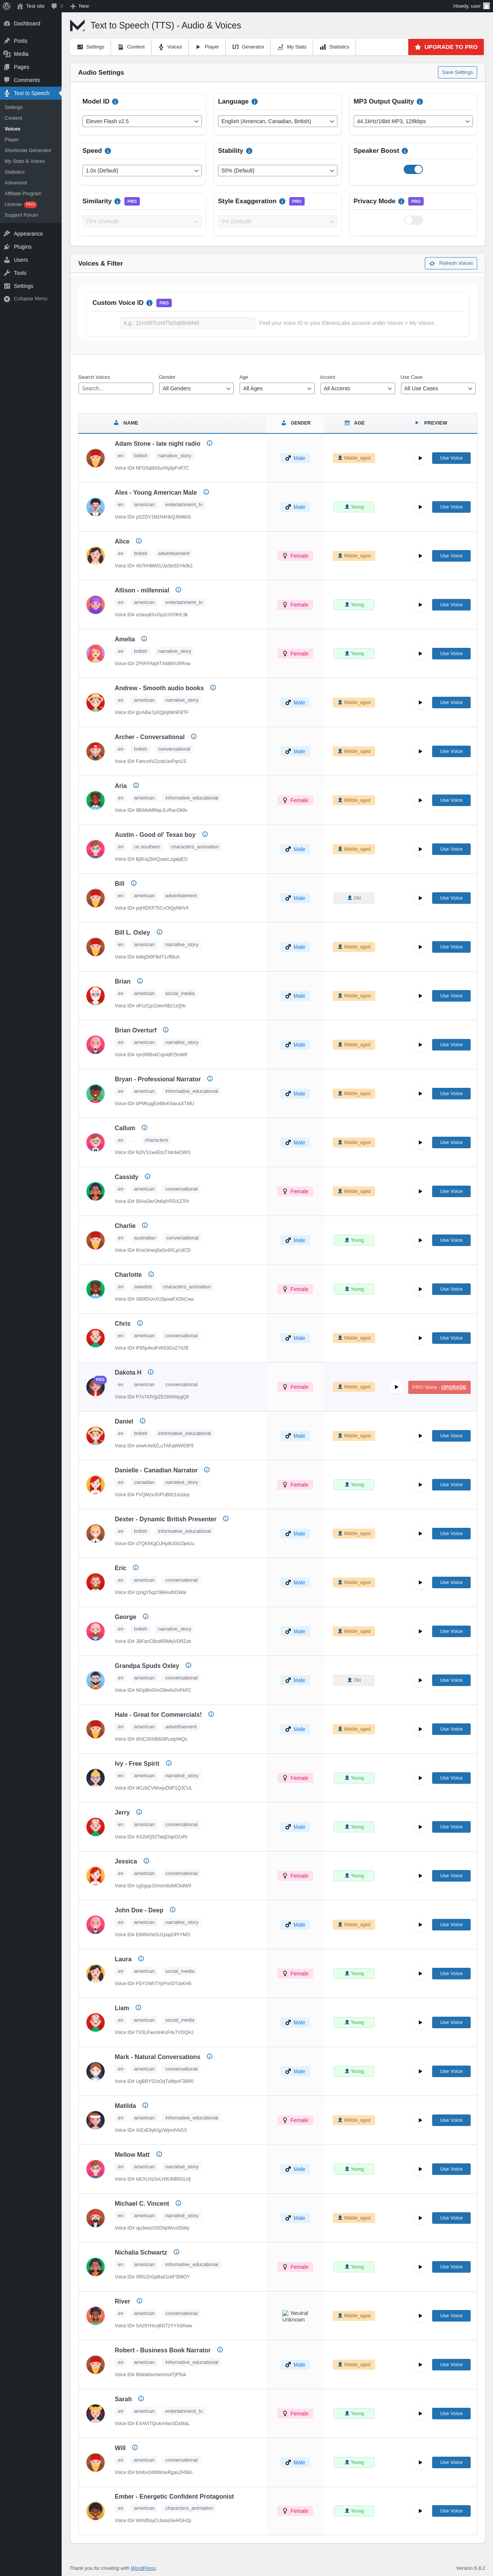The width and height of the screenshot is (493, 2576).
Task: Open the Model ID dropdown
Action: point(142,121)
